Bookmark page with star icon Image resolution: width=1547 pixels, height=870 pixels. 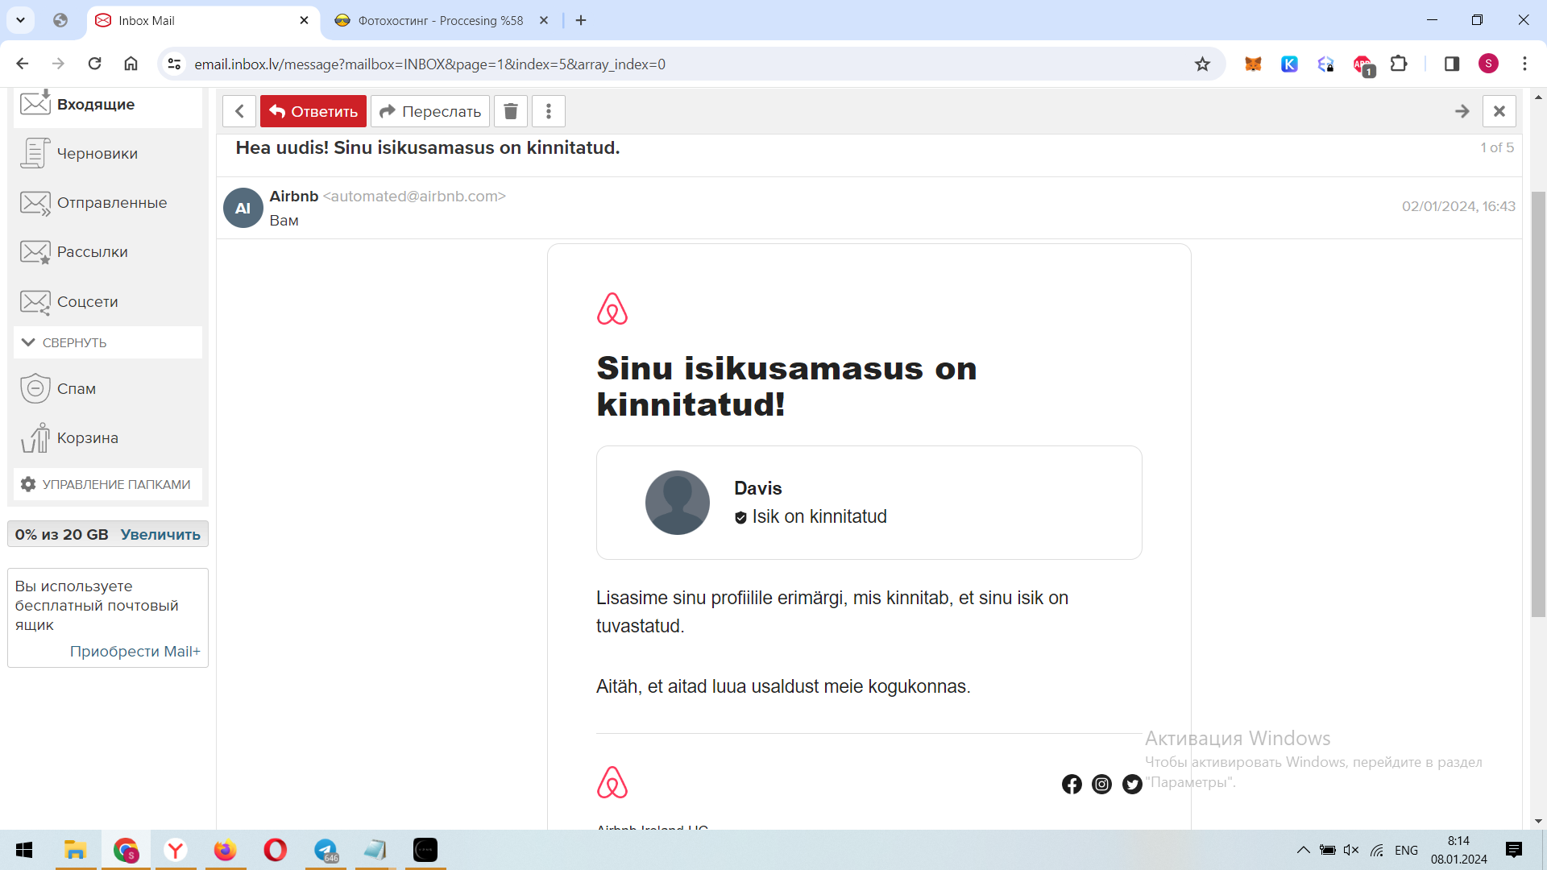(1202, 64)
